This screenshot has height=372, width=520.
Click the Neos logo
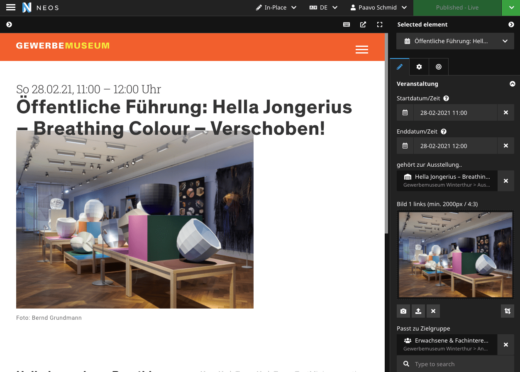[x=40, y=7]
